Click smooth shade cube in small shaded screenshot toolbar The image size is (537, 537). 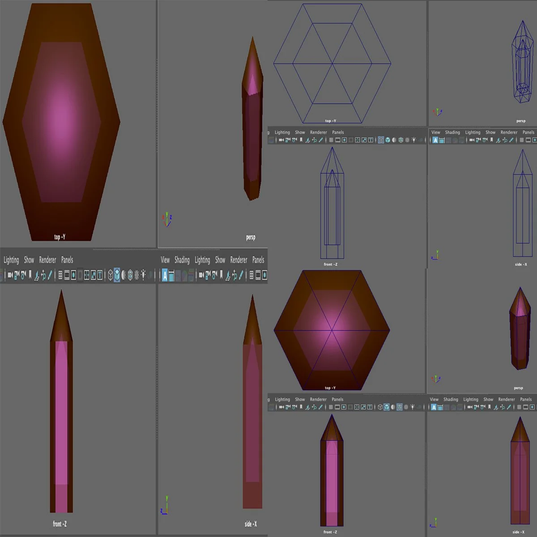[x=386, y=407]
